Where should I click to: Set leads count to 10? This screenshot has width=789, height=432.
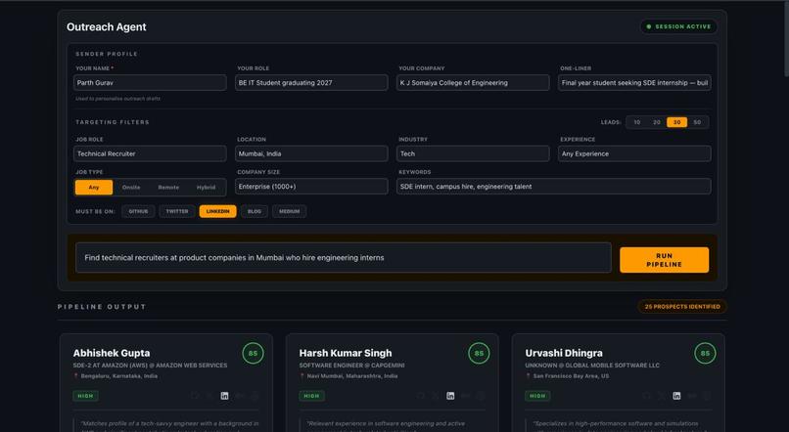[x=636, y=122]
